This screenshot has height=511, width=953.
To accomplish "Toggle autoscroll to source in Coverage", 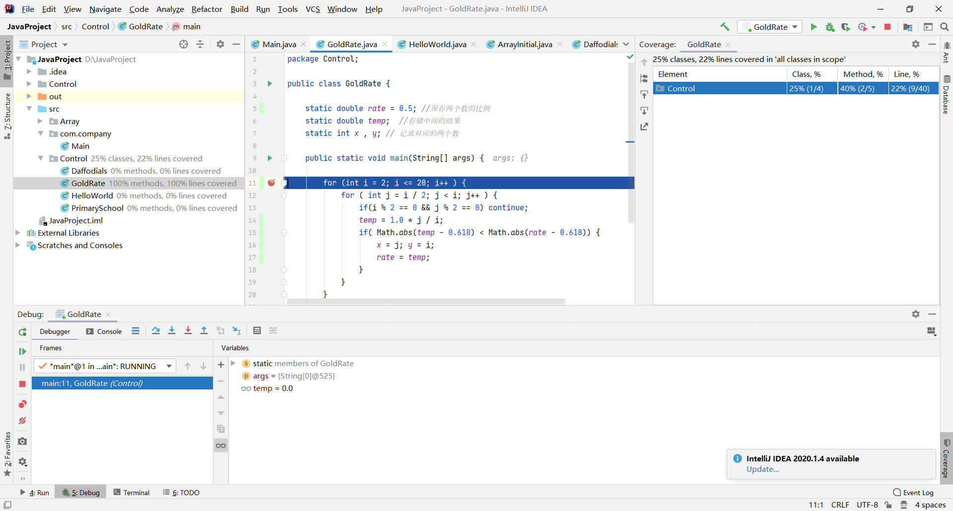I will [644, 94].
